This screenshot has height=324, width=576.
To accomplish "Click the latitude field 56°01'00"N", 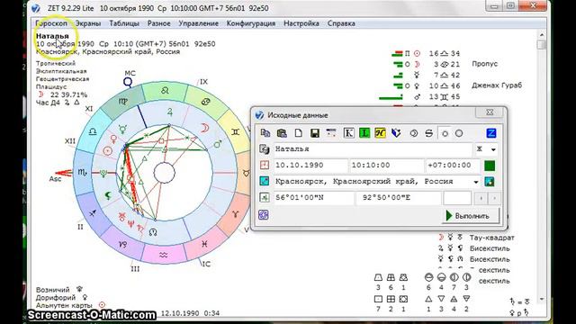I will (x=314, y=198).
